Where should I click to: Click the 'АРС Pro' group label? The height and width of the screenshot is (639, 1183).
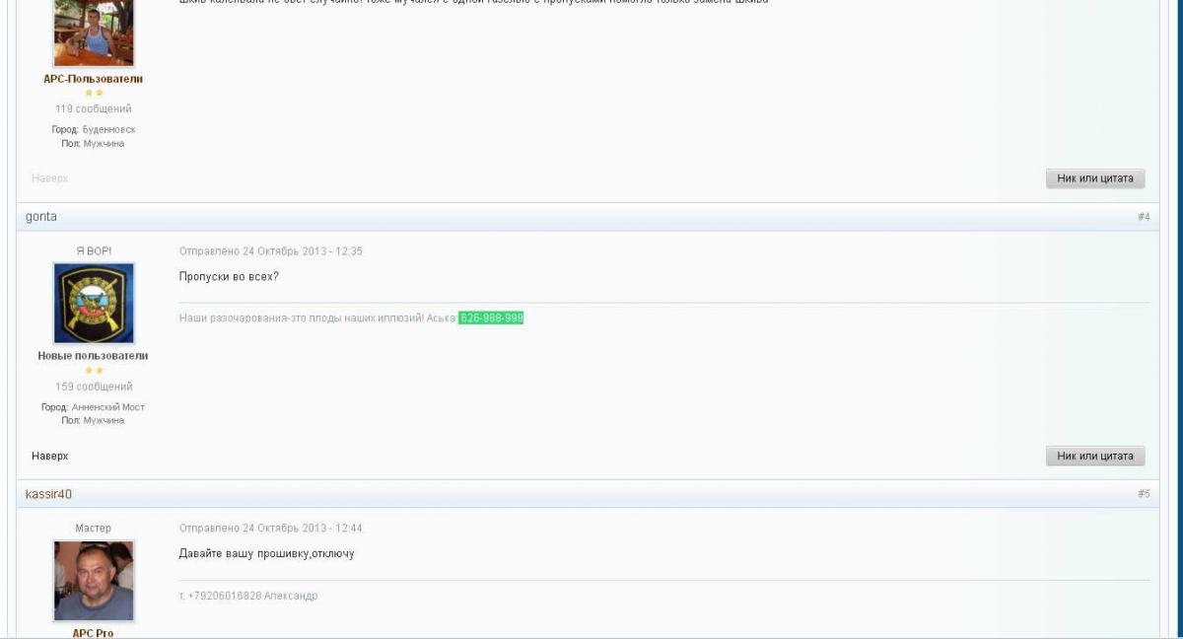[x=94, y=633]
